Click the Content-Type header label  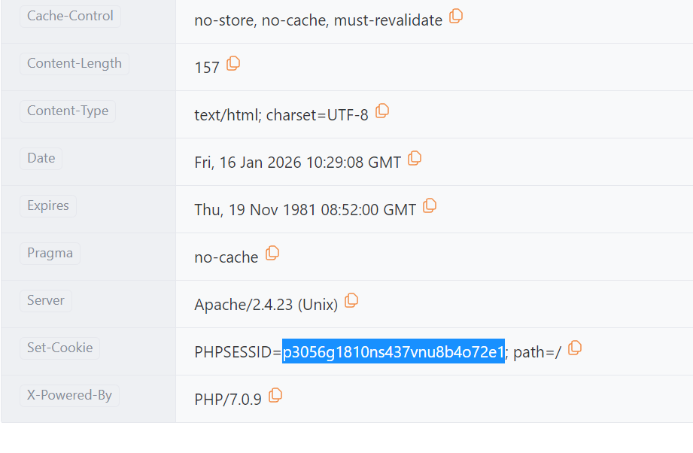tap(68, 111)
